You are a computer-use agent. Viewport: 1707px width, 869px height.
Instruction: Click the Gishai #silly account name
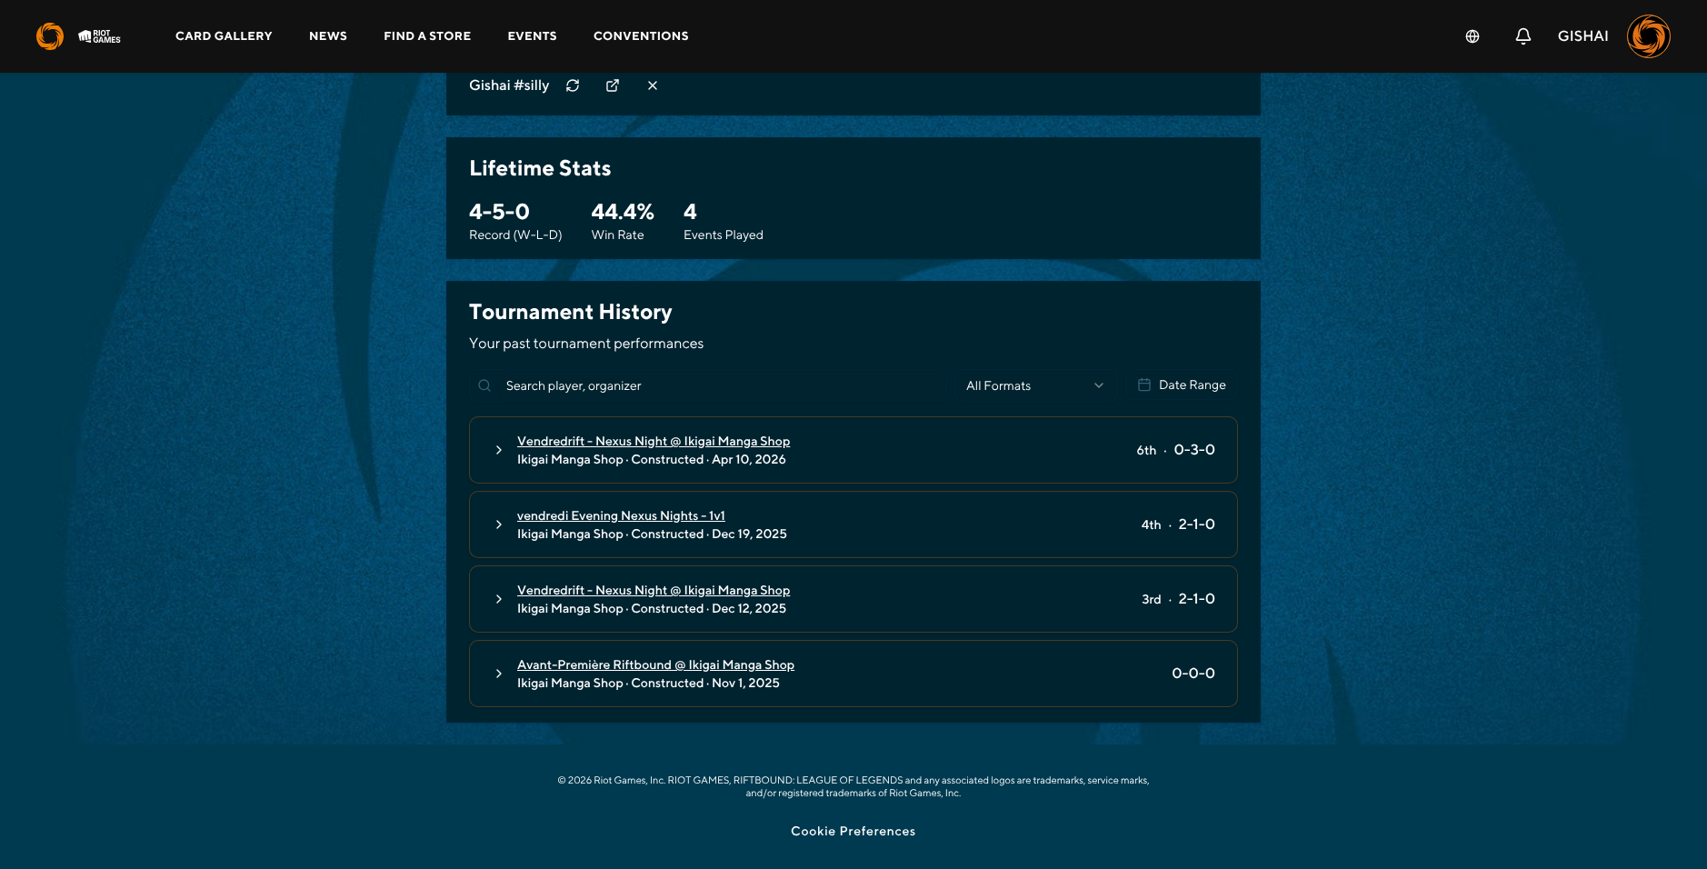pos(509,85)
